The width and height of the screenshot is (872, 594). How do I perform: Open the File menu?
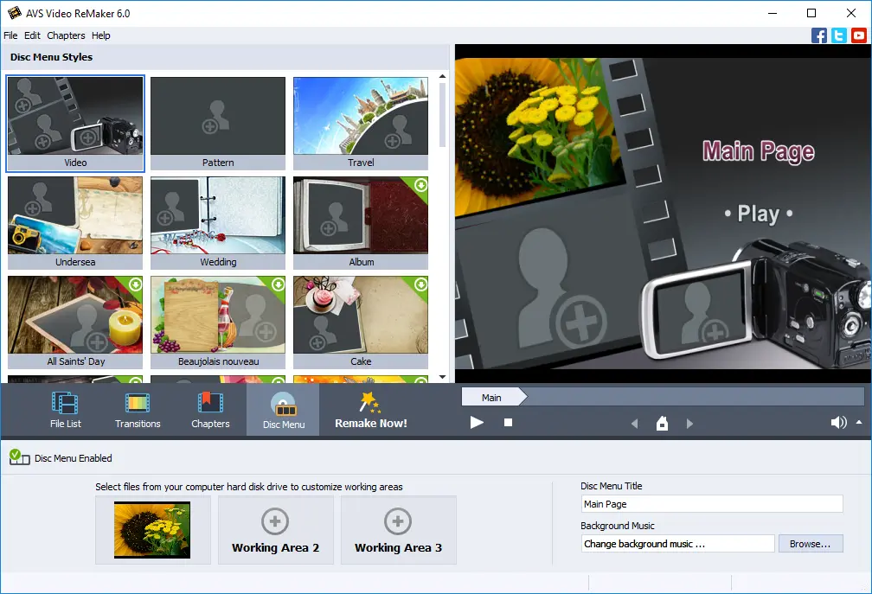pos(10,35)
